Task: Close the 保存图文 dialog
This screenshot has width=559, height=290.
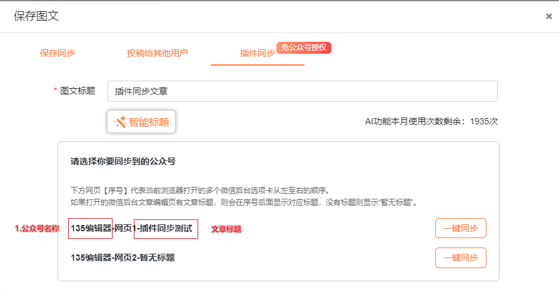Action: click(548, 17)
